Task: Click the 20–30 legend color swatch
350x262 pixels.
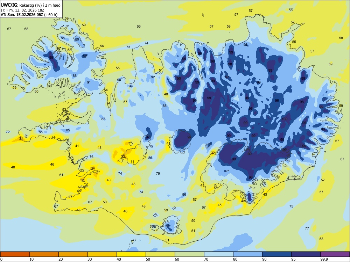Action: 73,254
